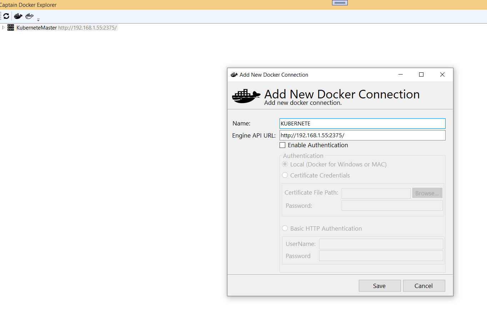Viewport: 487px width, 329px height.
Task: Select the Certificate Credentials option
Action: [285, 175]
